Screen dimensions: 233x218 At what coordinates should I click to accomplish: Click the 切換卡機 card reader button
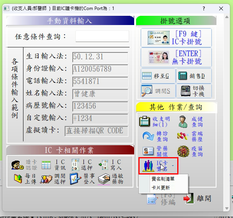[194, 91]
